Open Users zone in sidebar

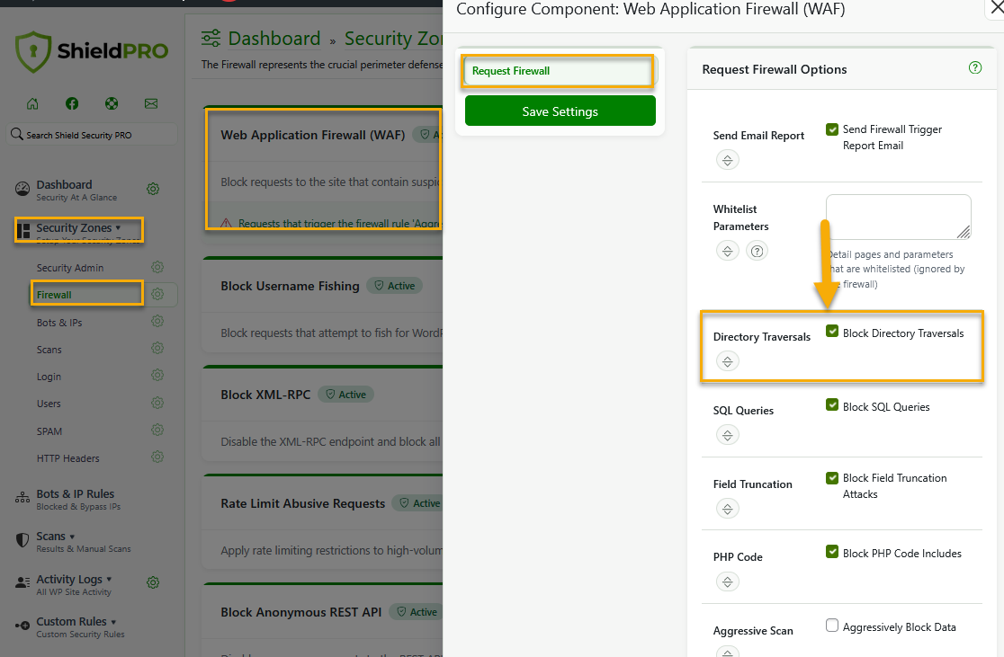[x=49, y=404]
